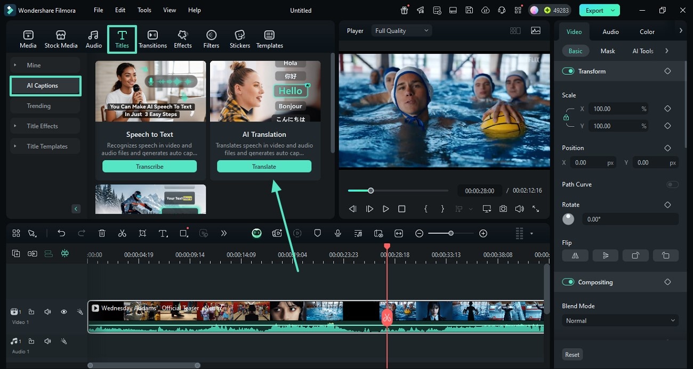
Task: Add keyframe for Rotate diamond icon
Action: 667,204
